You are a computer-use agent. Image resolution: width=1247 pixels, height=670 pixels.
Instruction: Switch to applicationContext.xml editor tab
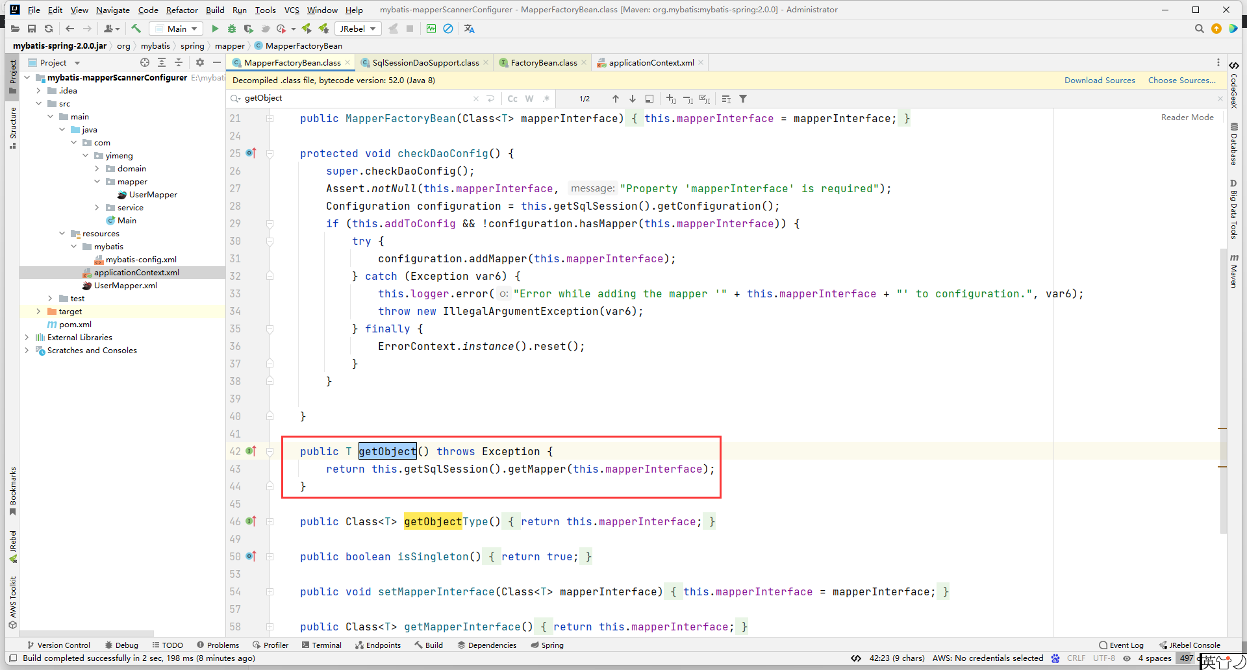coord(651,62)
